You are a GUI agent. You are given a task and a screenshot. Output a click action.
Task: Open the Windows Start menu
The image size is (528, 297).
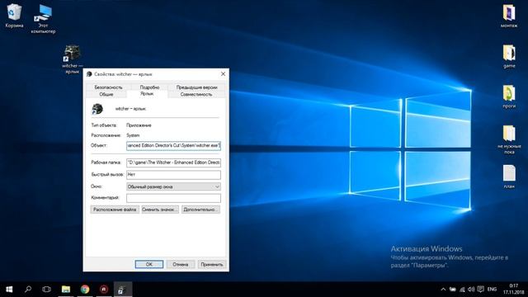[9, 290]
